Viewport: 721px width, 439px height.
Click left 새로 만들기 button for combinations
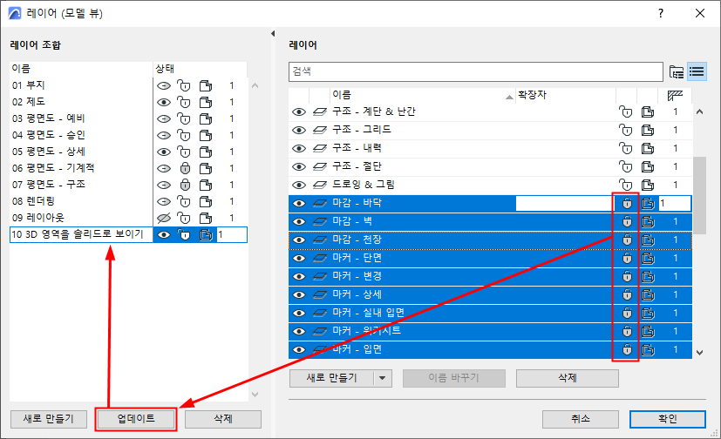[x=49, y=419]
